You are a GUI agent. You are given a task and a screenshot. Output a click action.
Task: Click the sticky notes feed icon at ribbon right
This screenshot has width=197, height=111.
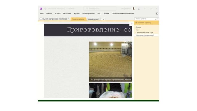point(157,14)
